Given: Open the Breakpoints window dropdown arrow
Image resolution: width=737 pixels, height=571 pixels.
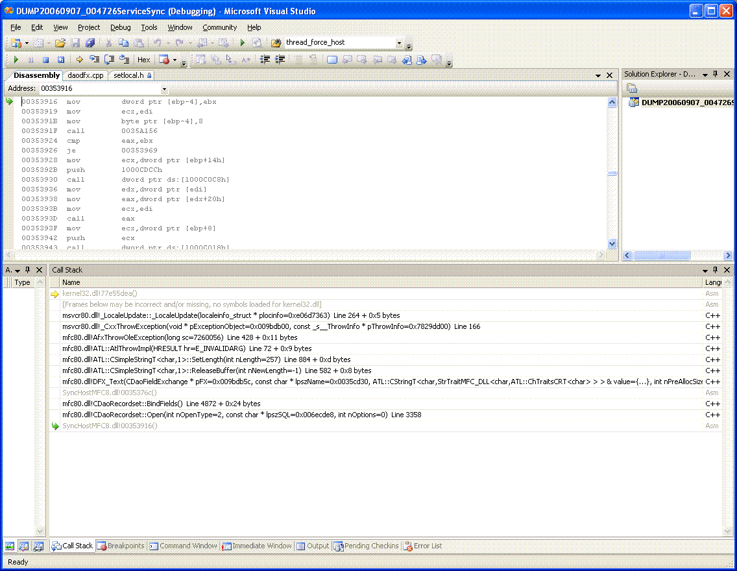Looking at the screenshot, I should [175, 60].
